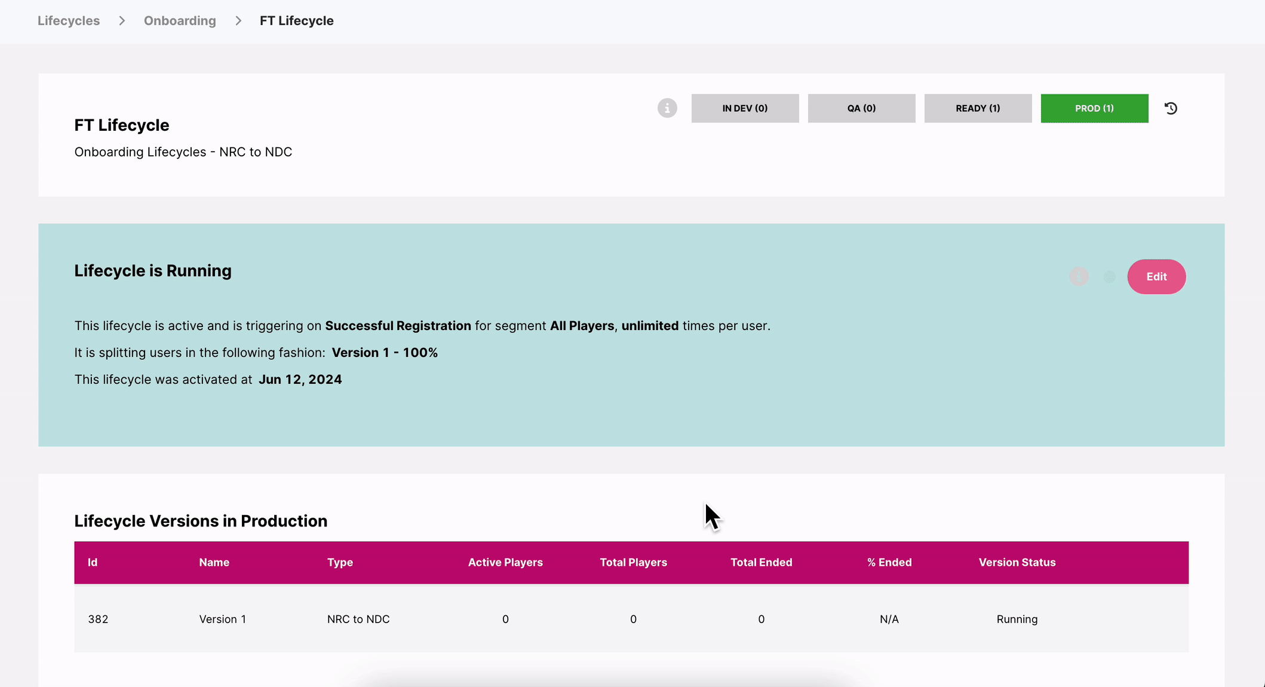
Task: Click the FT Lifecycle breadcrumb item
Action: [x=296, y=21]
